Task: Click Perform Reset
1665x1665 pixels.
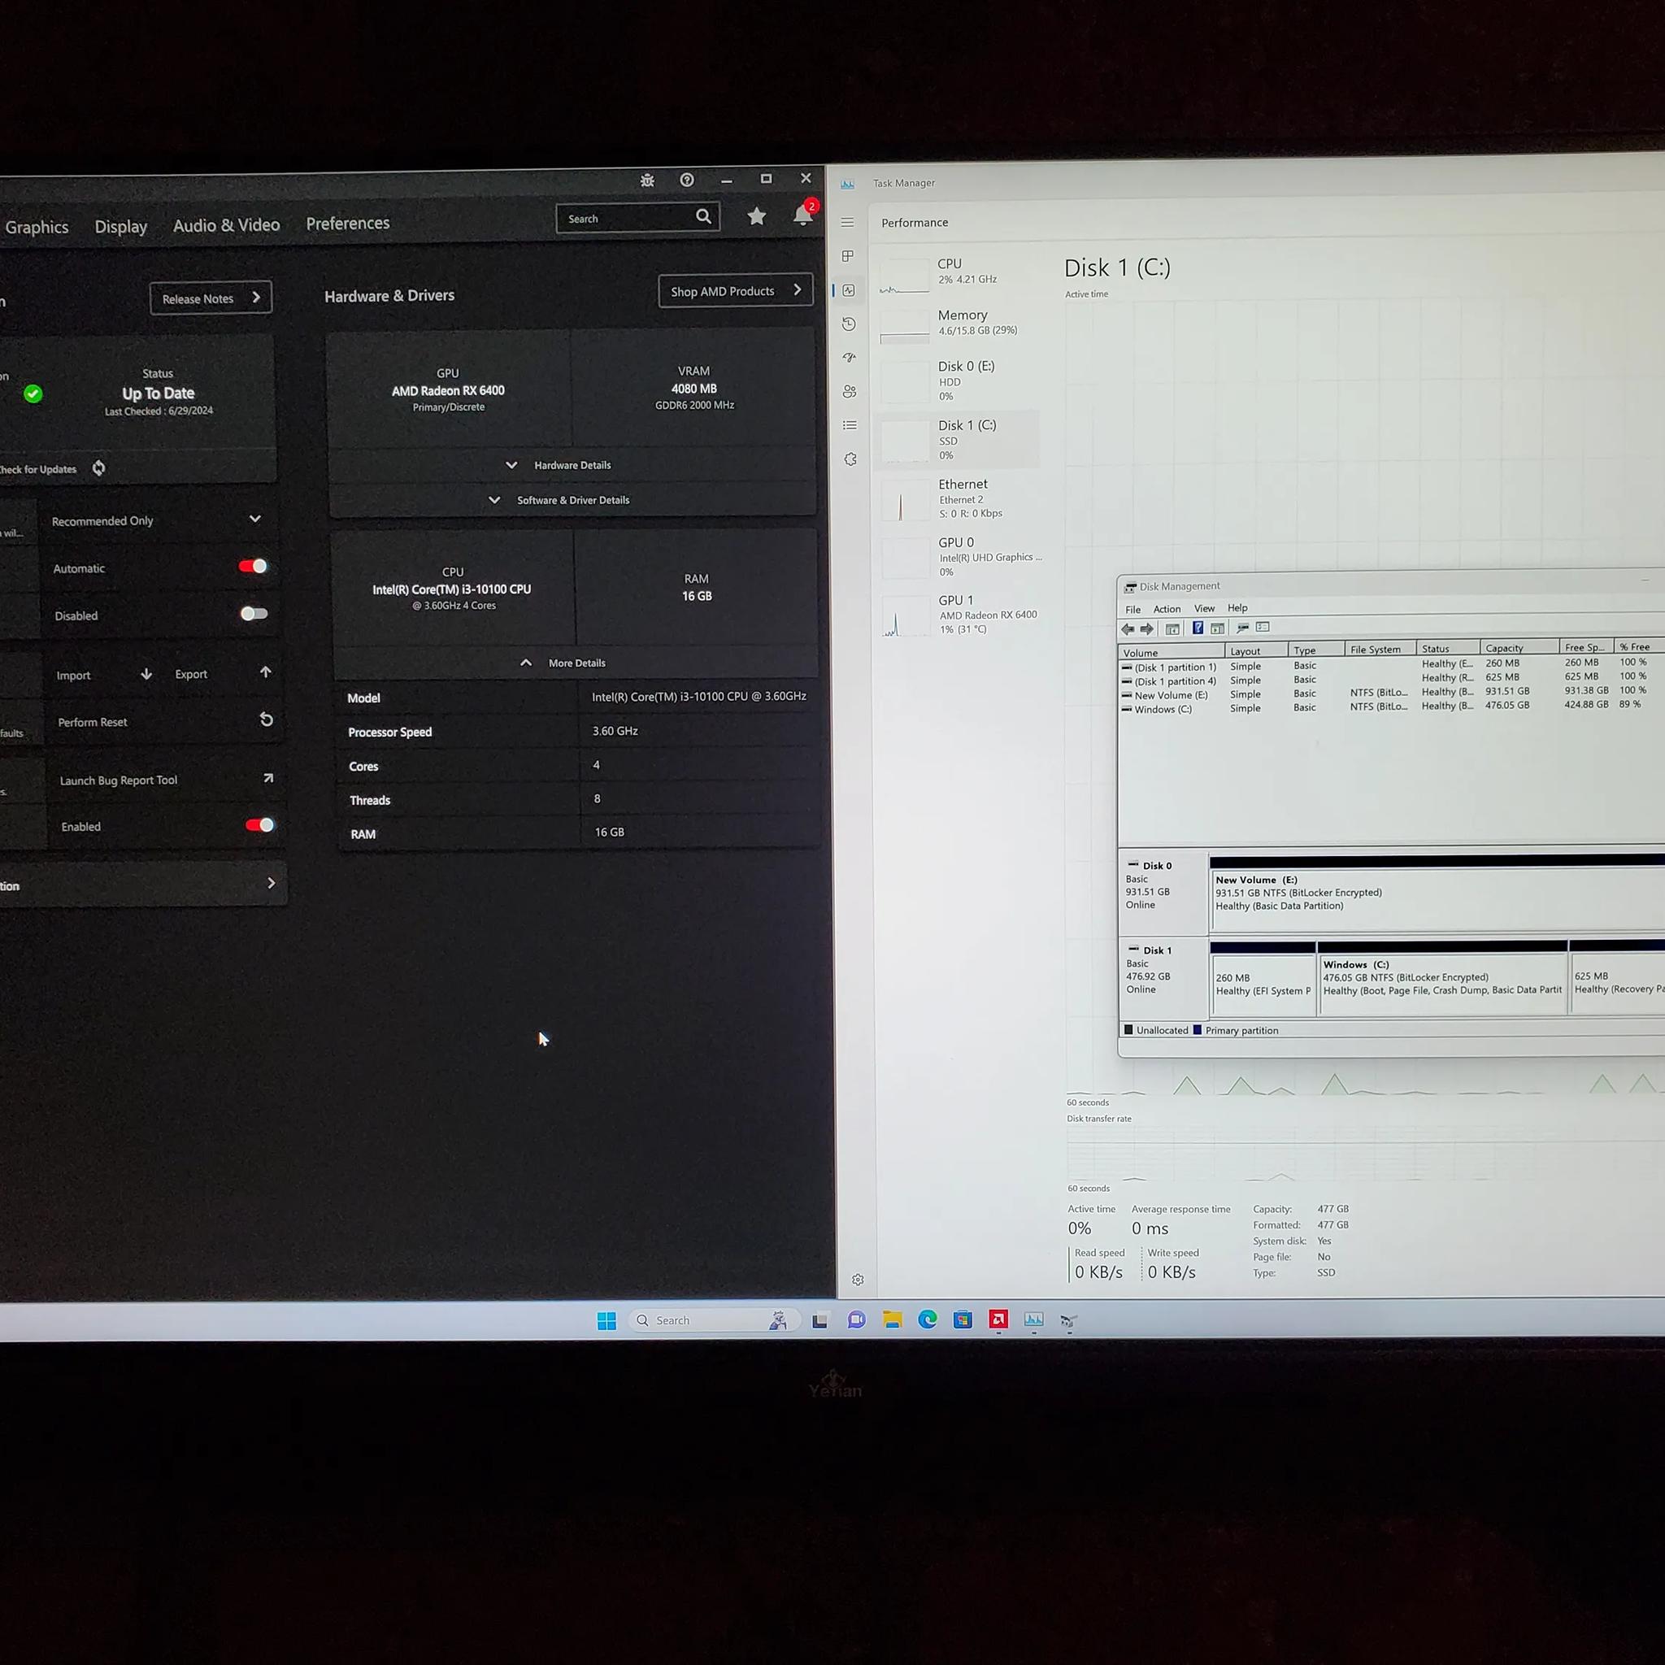Action: [92, 722]
